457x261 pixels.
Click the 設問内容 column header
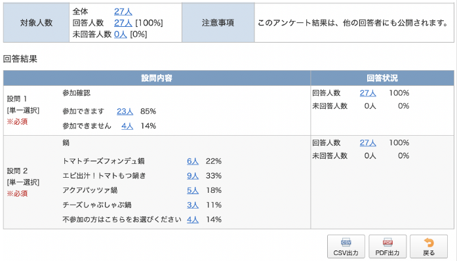157,78
